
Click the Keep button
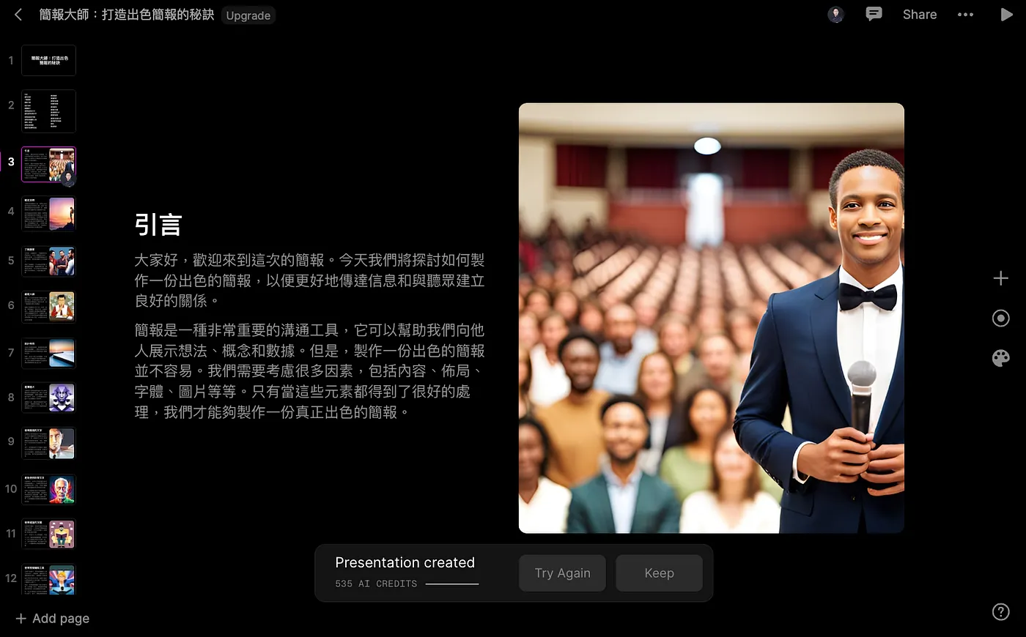click(659, 573)
